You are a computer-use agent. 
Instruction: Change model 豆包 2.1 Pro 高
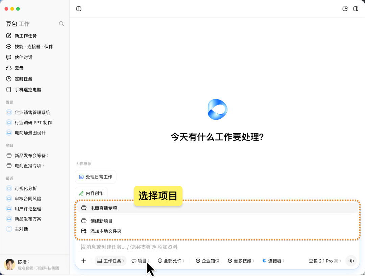325,261
